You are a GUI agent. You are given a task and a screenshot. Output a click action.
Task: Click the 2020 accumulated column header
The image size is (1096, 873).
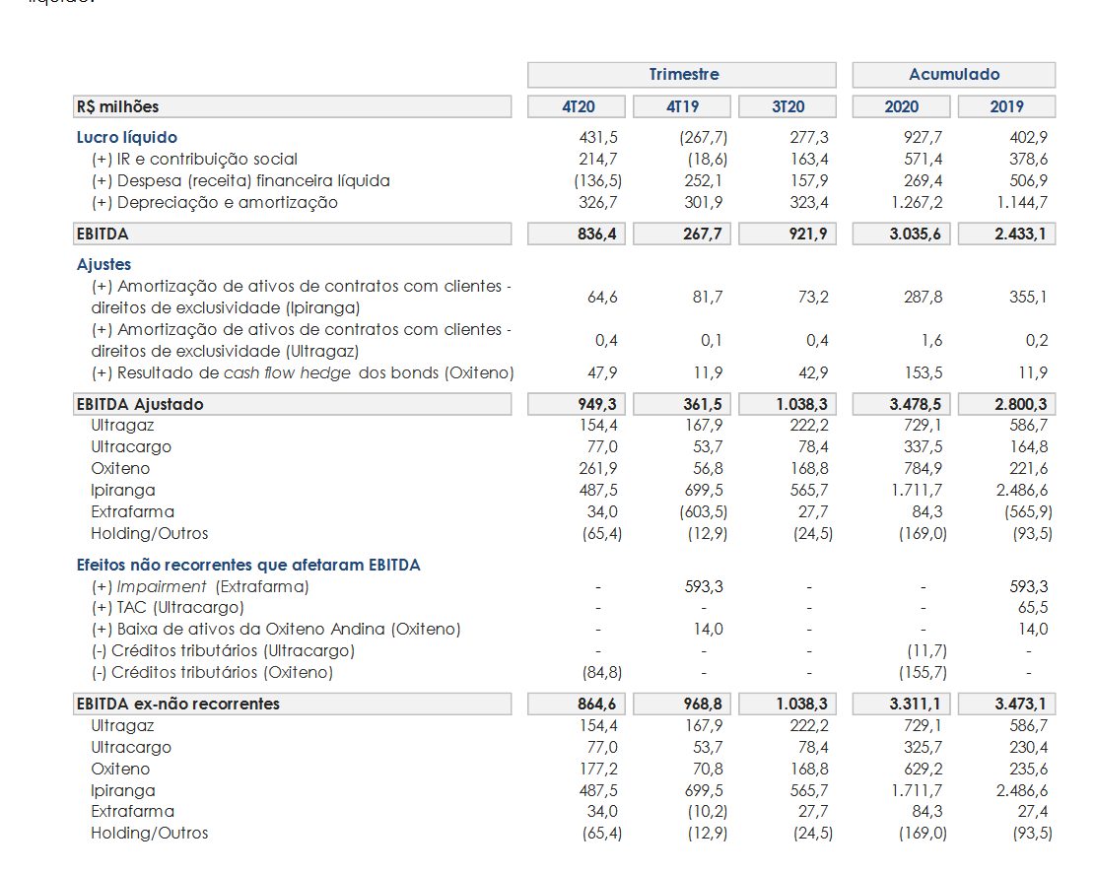tap(901, 106)
